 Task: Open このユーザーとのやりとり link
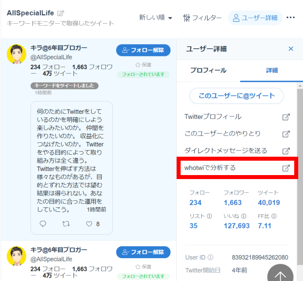click(x=286, y=134)
